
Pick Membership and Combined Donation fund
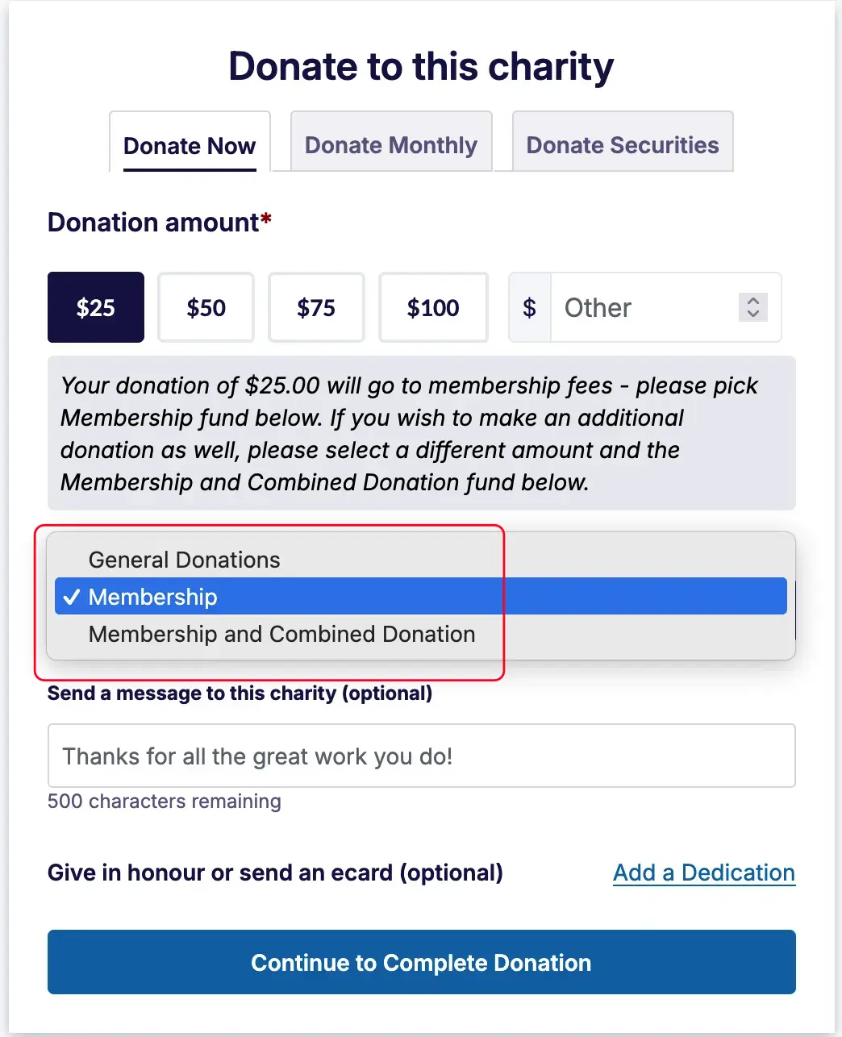tap(281, 634)
